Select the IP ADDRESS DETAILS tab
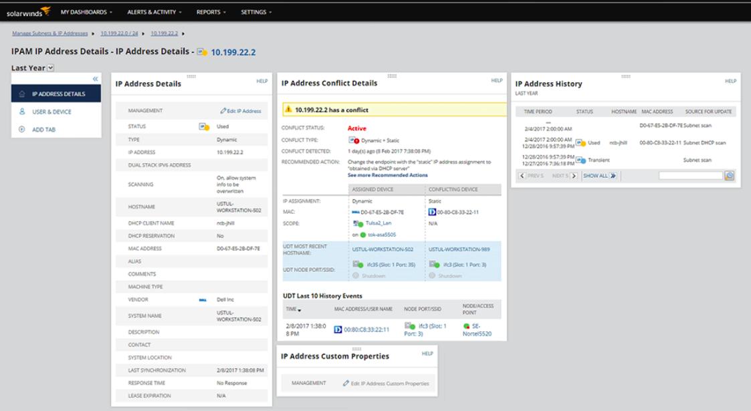The image size is (751, 411). [x=56, y=94]
